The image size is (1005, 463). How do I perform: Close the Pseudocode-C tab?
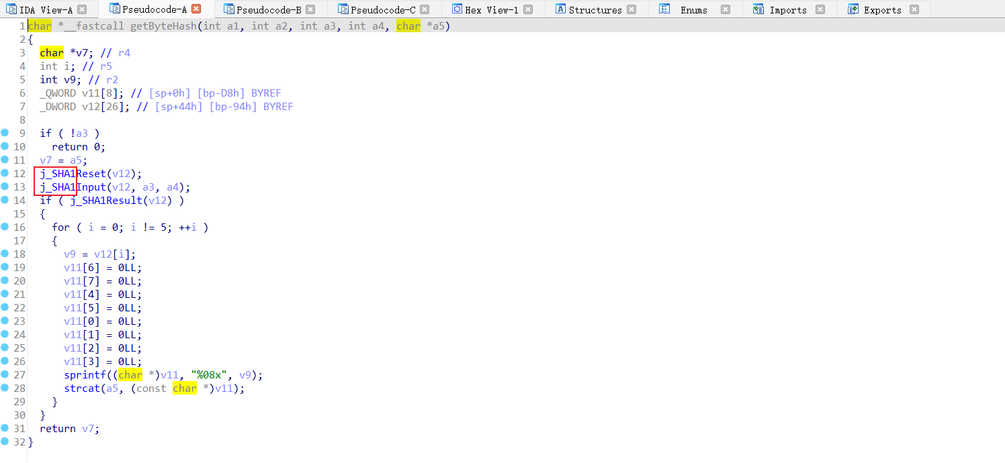pyautogui.click(x=425, y=9)
